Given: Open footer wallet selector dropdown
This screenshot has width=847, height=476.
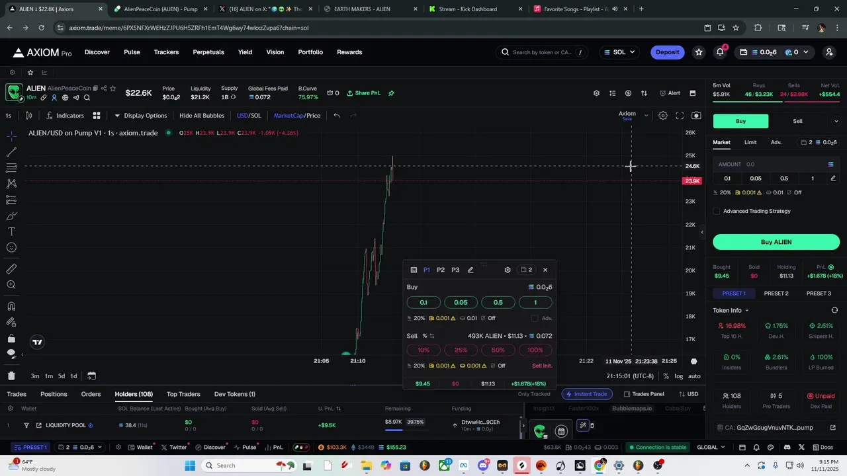Looking at the screenshot, I should click(78, 448).
